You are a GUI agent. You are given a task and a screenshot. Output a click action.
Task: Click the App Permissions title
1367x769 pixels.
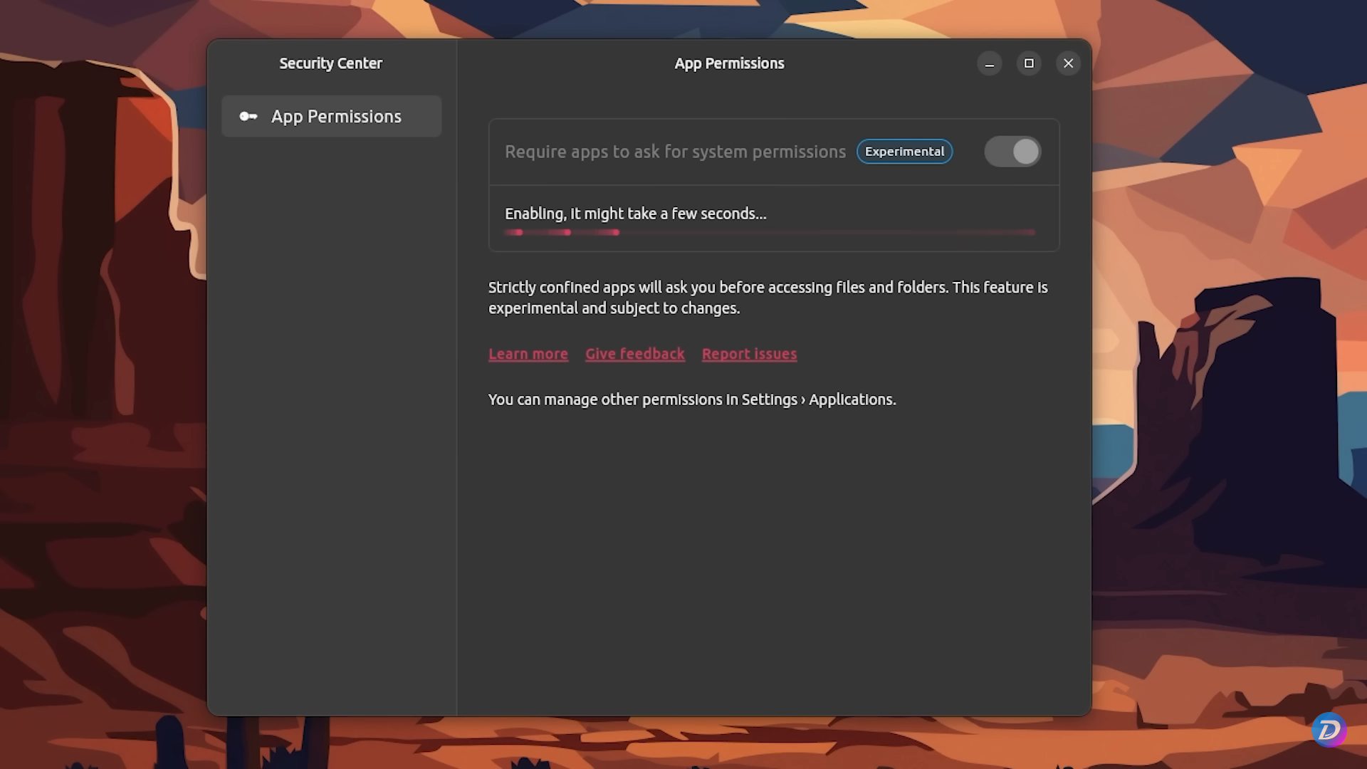(x=729, y=63)
